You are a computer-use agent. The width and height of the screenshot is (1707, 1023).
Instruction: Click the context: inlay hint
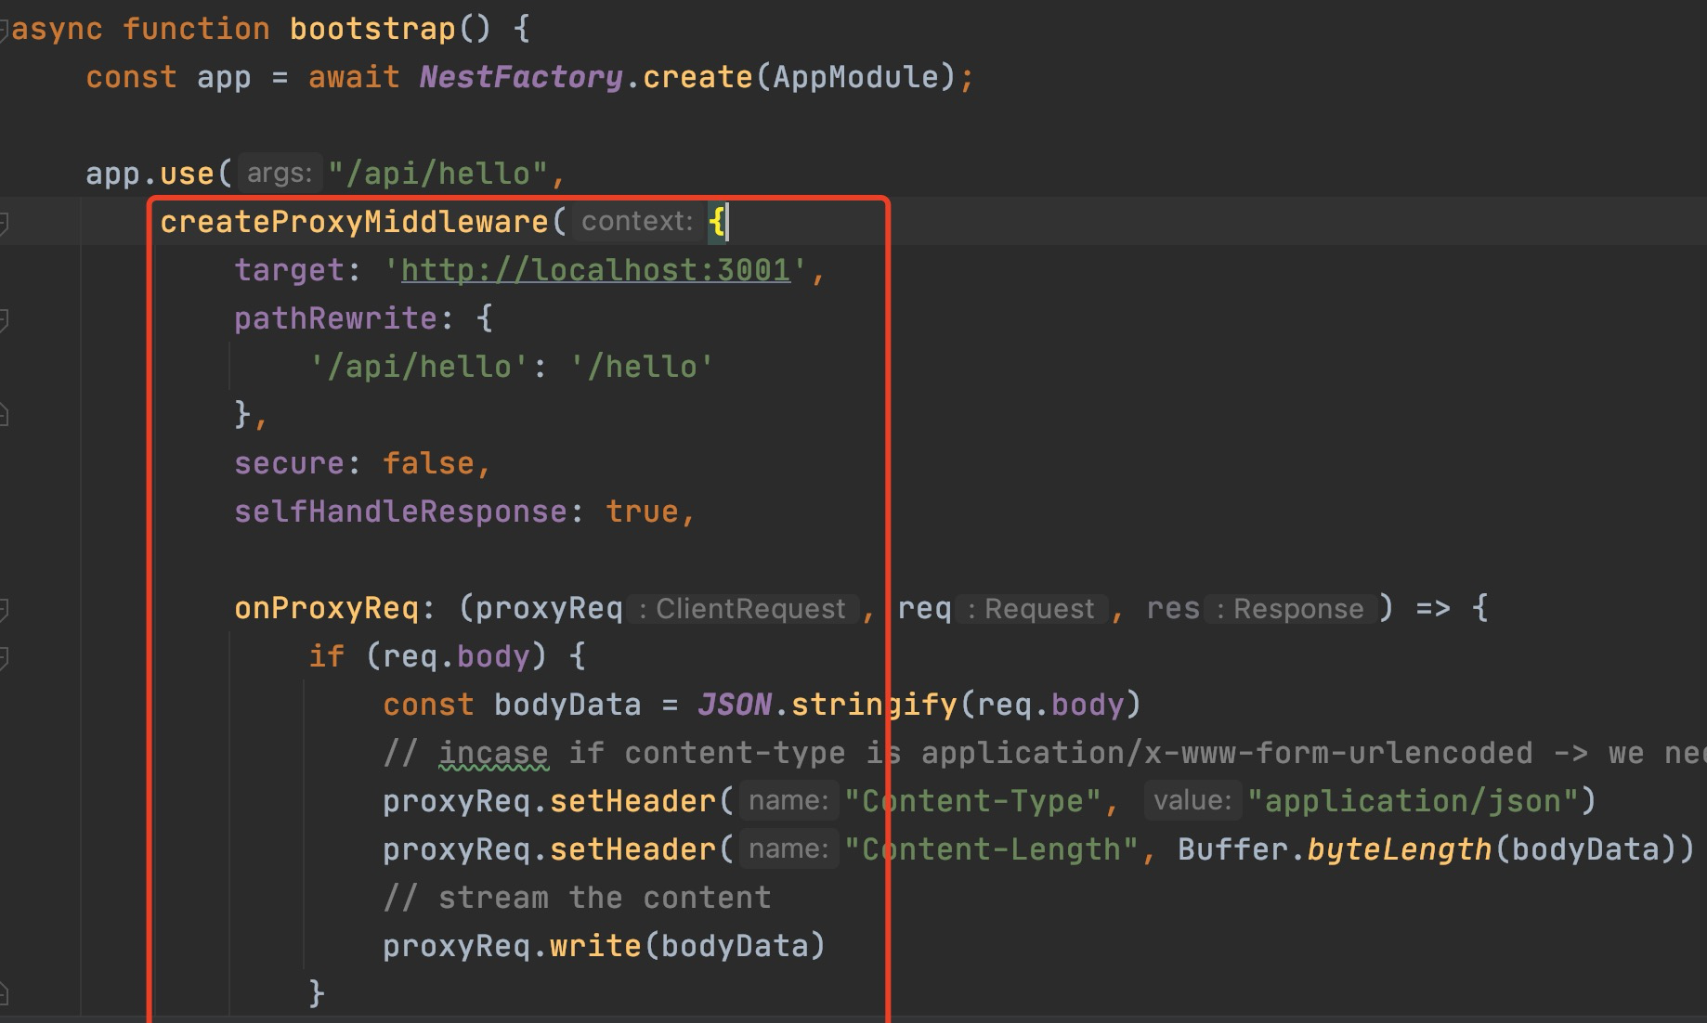pyautogui.click(x=637, y=222)
